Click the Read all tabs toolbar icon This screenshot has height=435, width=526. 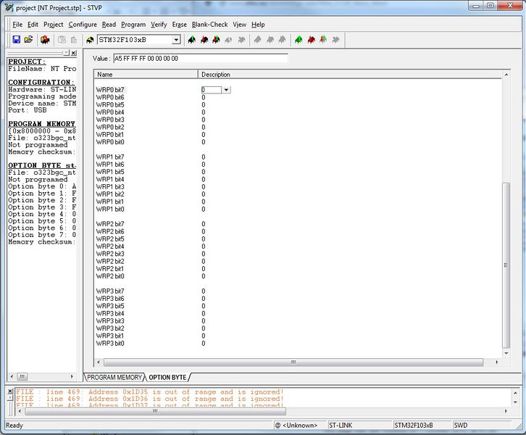299,39
